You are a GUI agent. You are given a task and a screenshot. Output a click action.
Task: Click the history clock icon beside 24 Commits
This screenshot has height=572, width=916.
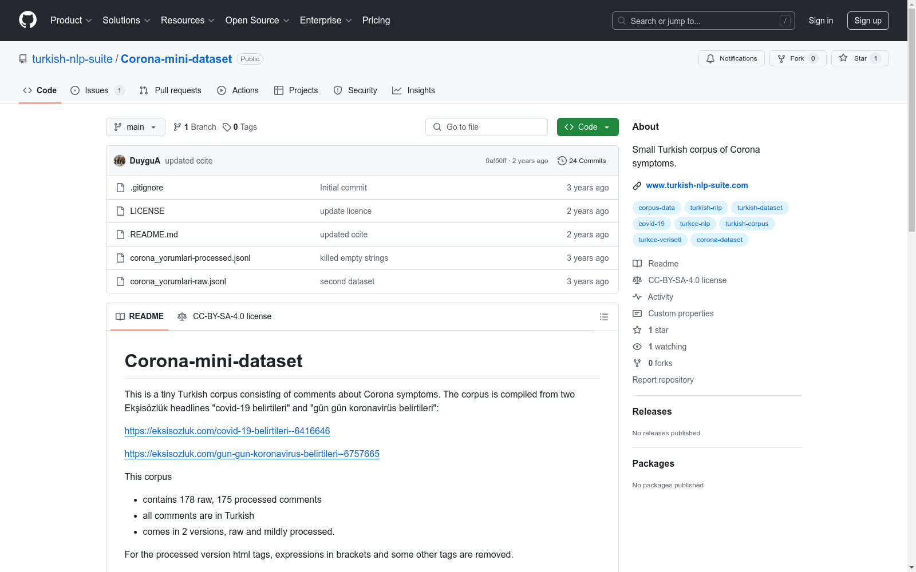point(562,161)
